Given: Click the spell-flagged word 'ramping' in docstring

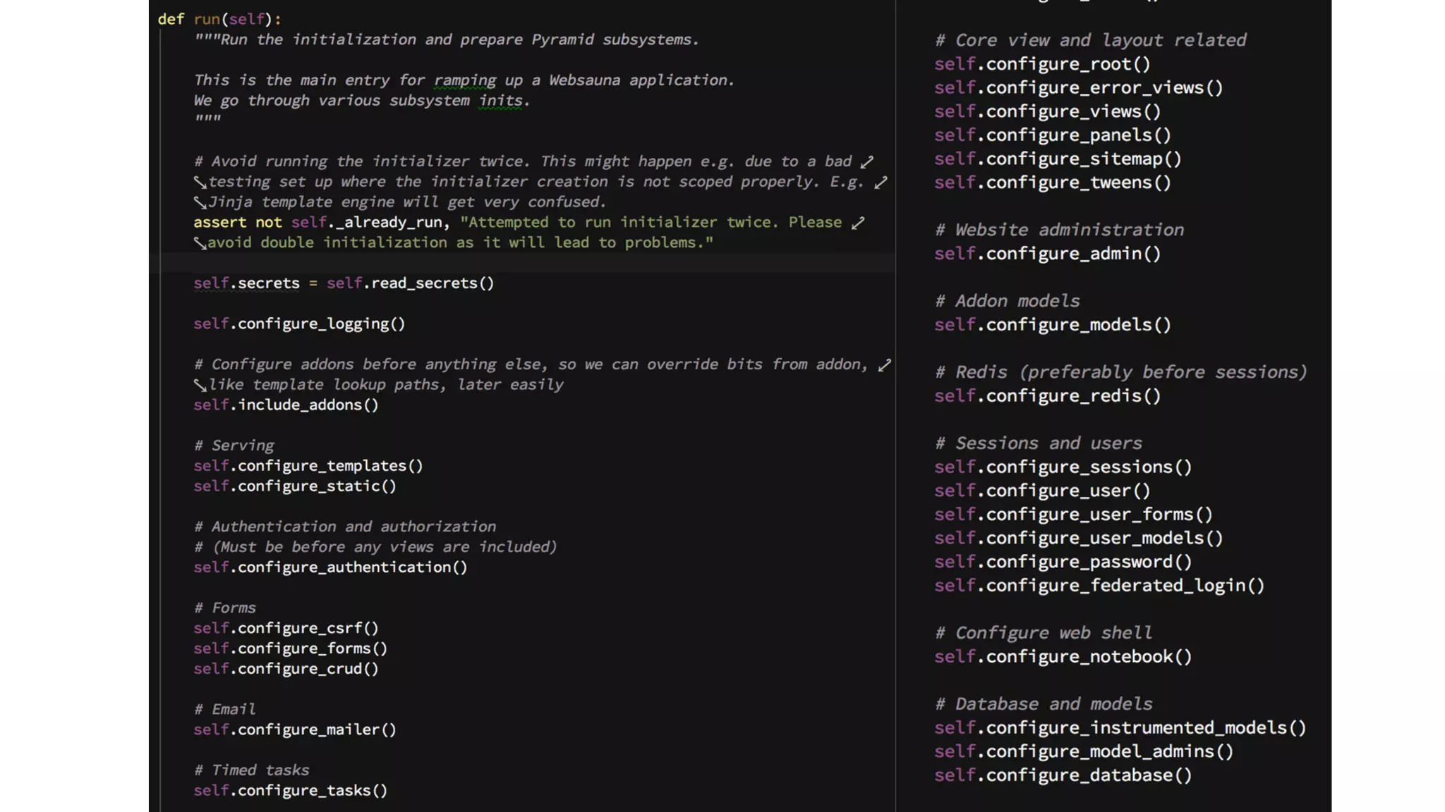Looking at the screenshot, I should 465,80.
